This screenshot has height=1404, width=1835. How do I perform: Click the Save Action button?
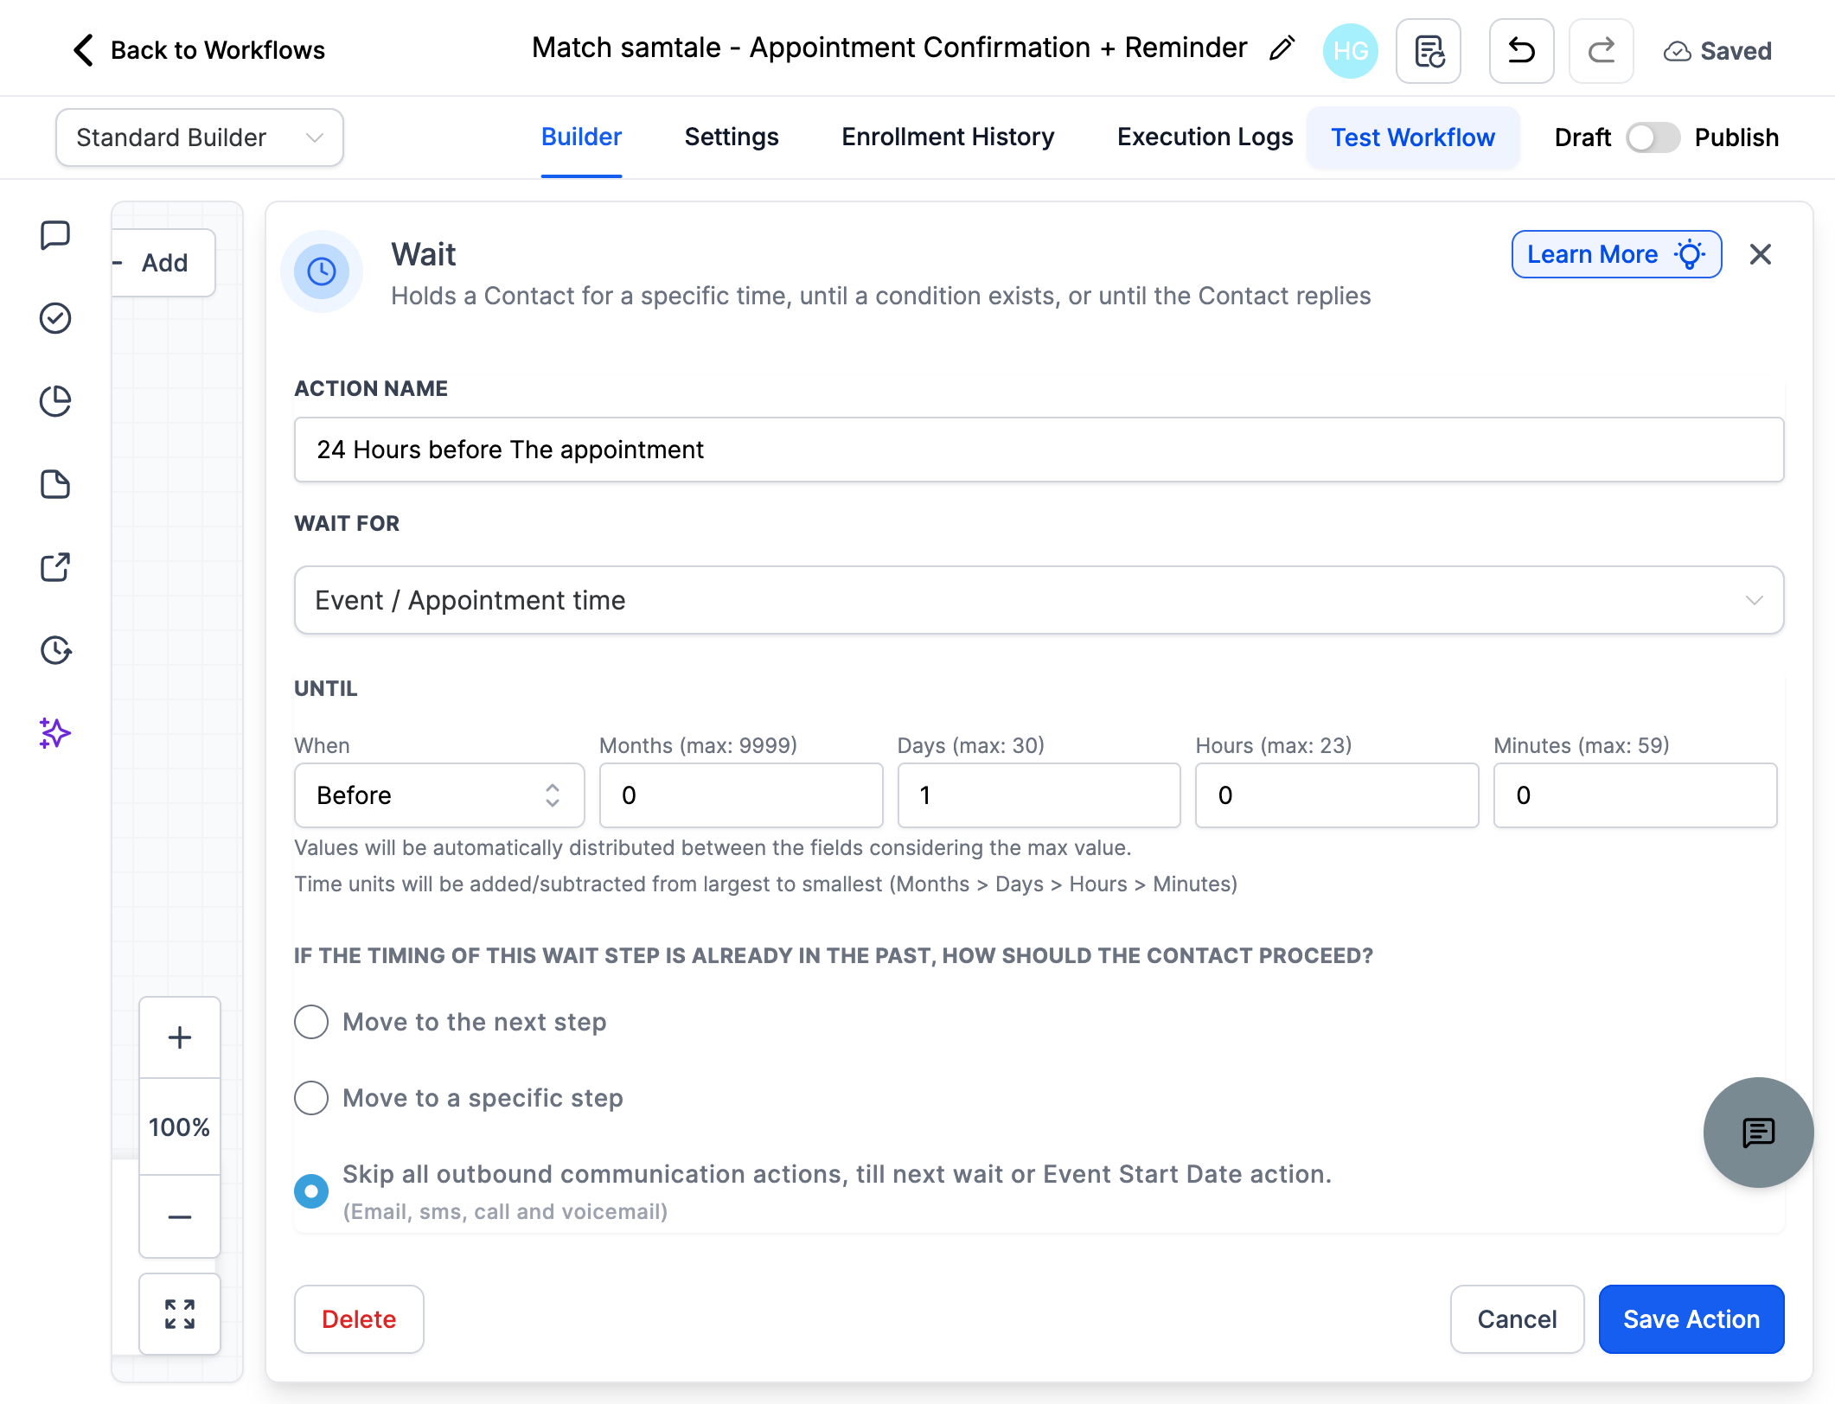[1691, 1319]
